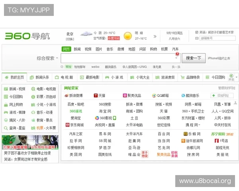Click the green plus icon for 添加网址

[x=214, y=95]
